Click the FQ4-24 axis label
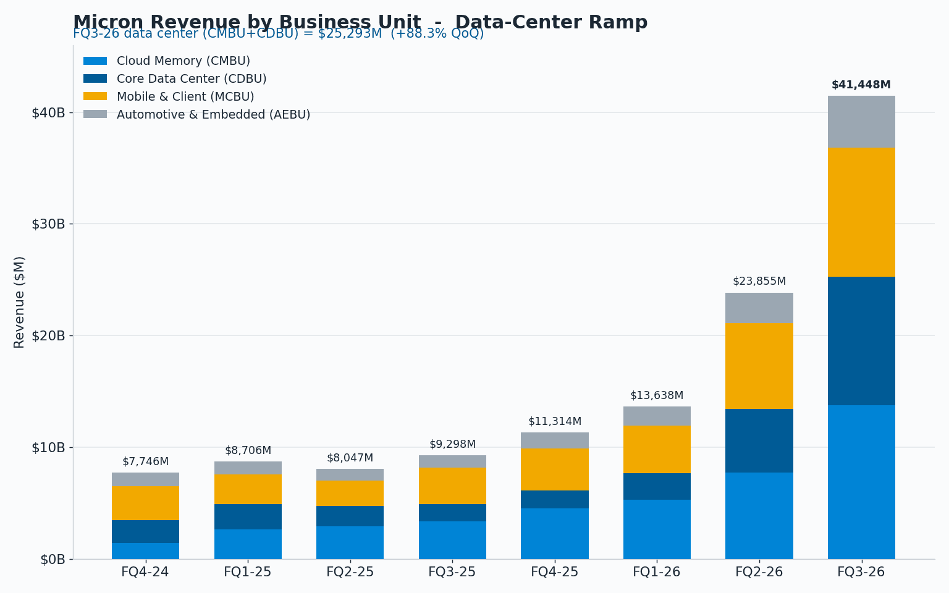 pos(145,573)
